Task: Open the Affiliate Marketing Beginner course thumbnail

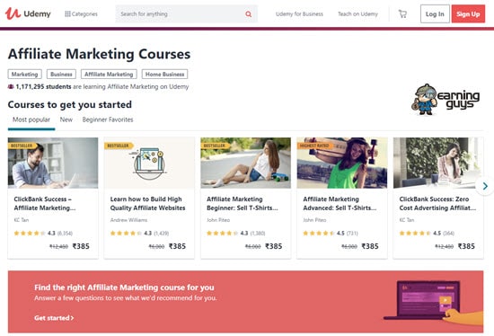Action: click(x=246, y=163)
